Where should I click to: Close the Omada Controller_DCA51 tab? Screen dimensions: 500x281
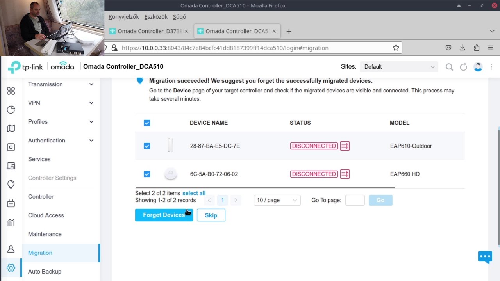[x=274, y=31]
